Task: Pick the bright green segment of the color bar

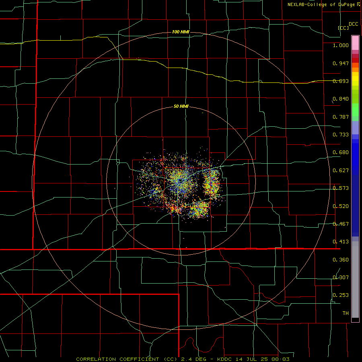Action: 355,110
